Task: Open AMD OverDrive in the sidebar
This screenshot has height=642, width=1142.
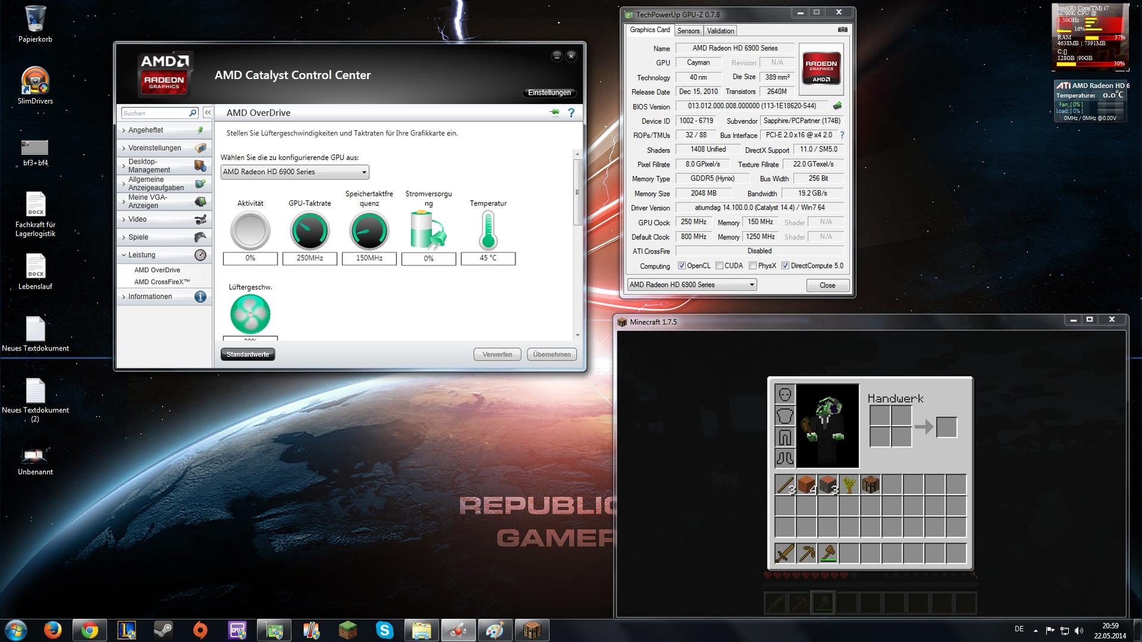Action: click(x=157, y=270)
